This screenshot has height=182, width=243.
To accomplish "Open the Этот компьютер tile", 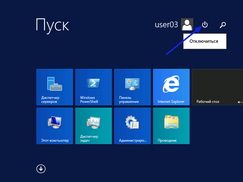I will [55, 126].
